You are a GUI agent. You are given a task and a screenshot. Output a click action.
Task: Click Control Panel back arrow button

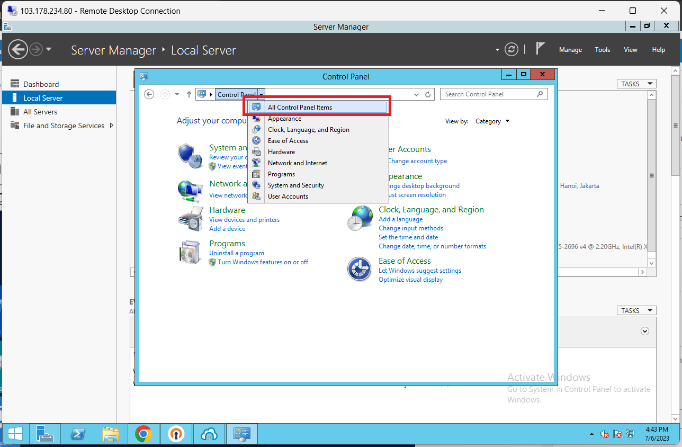coord(149,94)
